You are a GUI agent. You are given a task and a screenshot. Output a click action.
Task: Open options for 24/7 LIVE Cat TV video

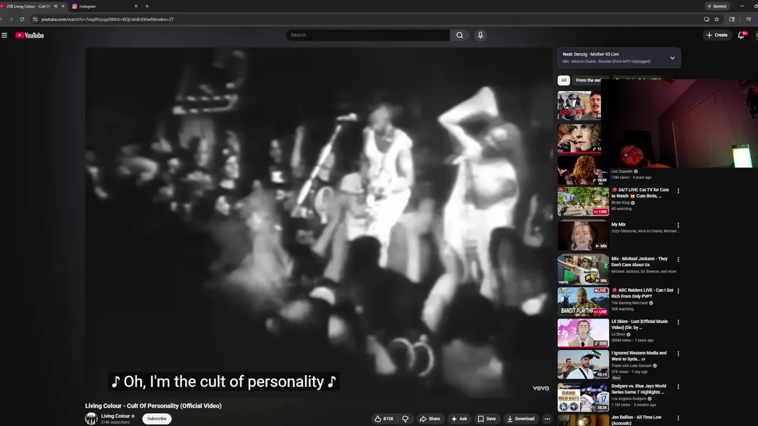678,191
